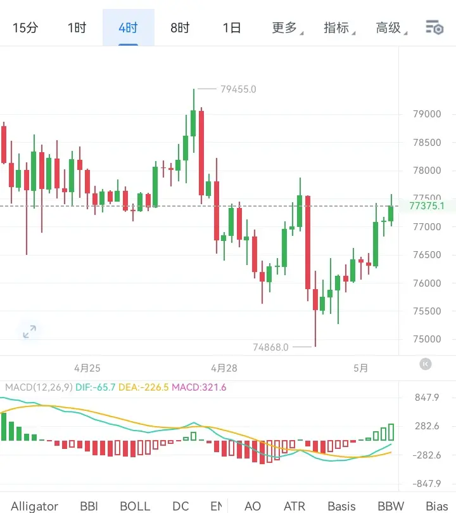Click the 75000 price axis label

(427, 339)
